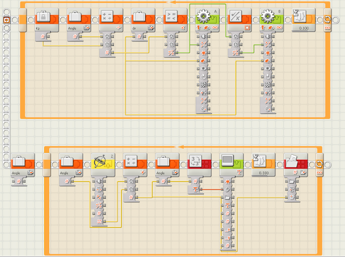Click bottom Math block's A input plug
Image resolution: width=345 pixels, height=257 pixels.
click(131, 181)
